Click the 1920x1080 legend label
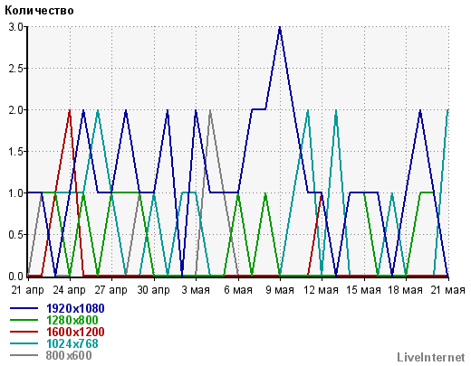471x366 pixels. (x=75, y=308)
